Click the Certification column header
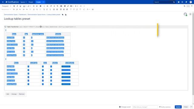The image size is (194, 109). click(69, 63)
